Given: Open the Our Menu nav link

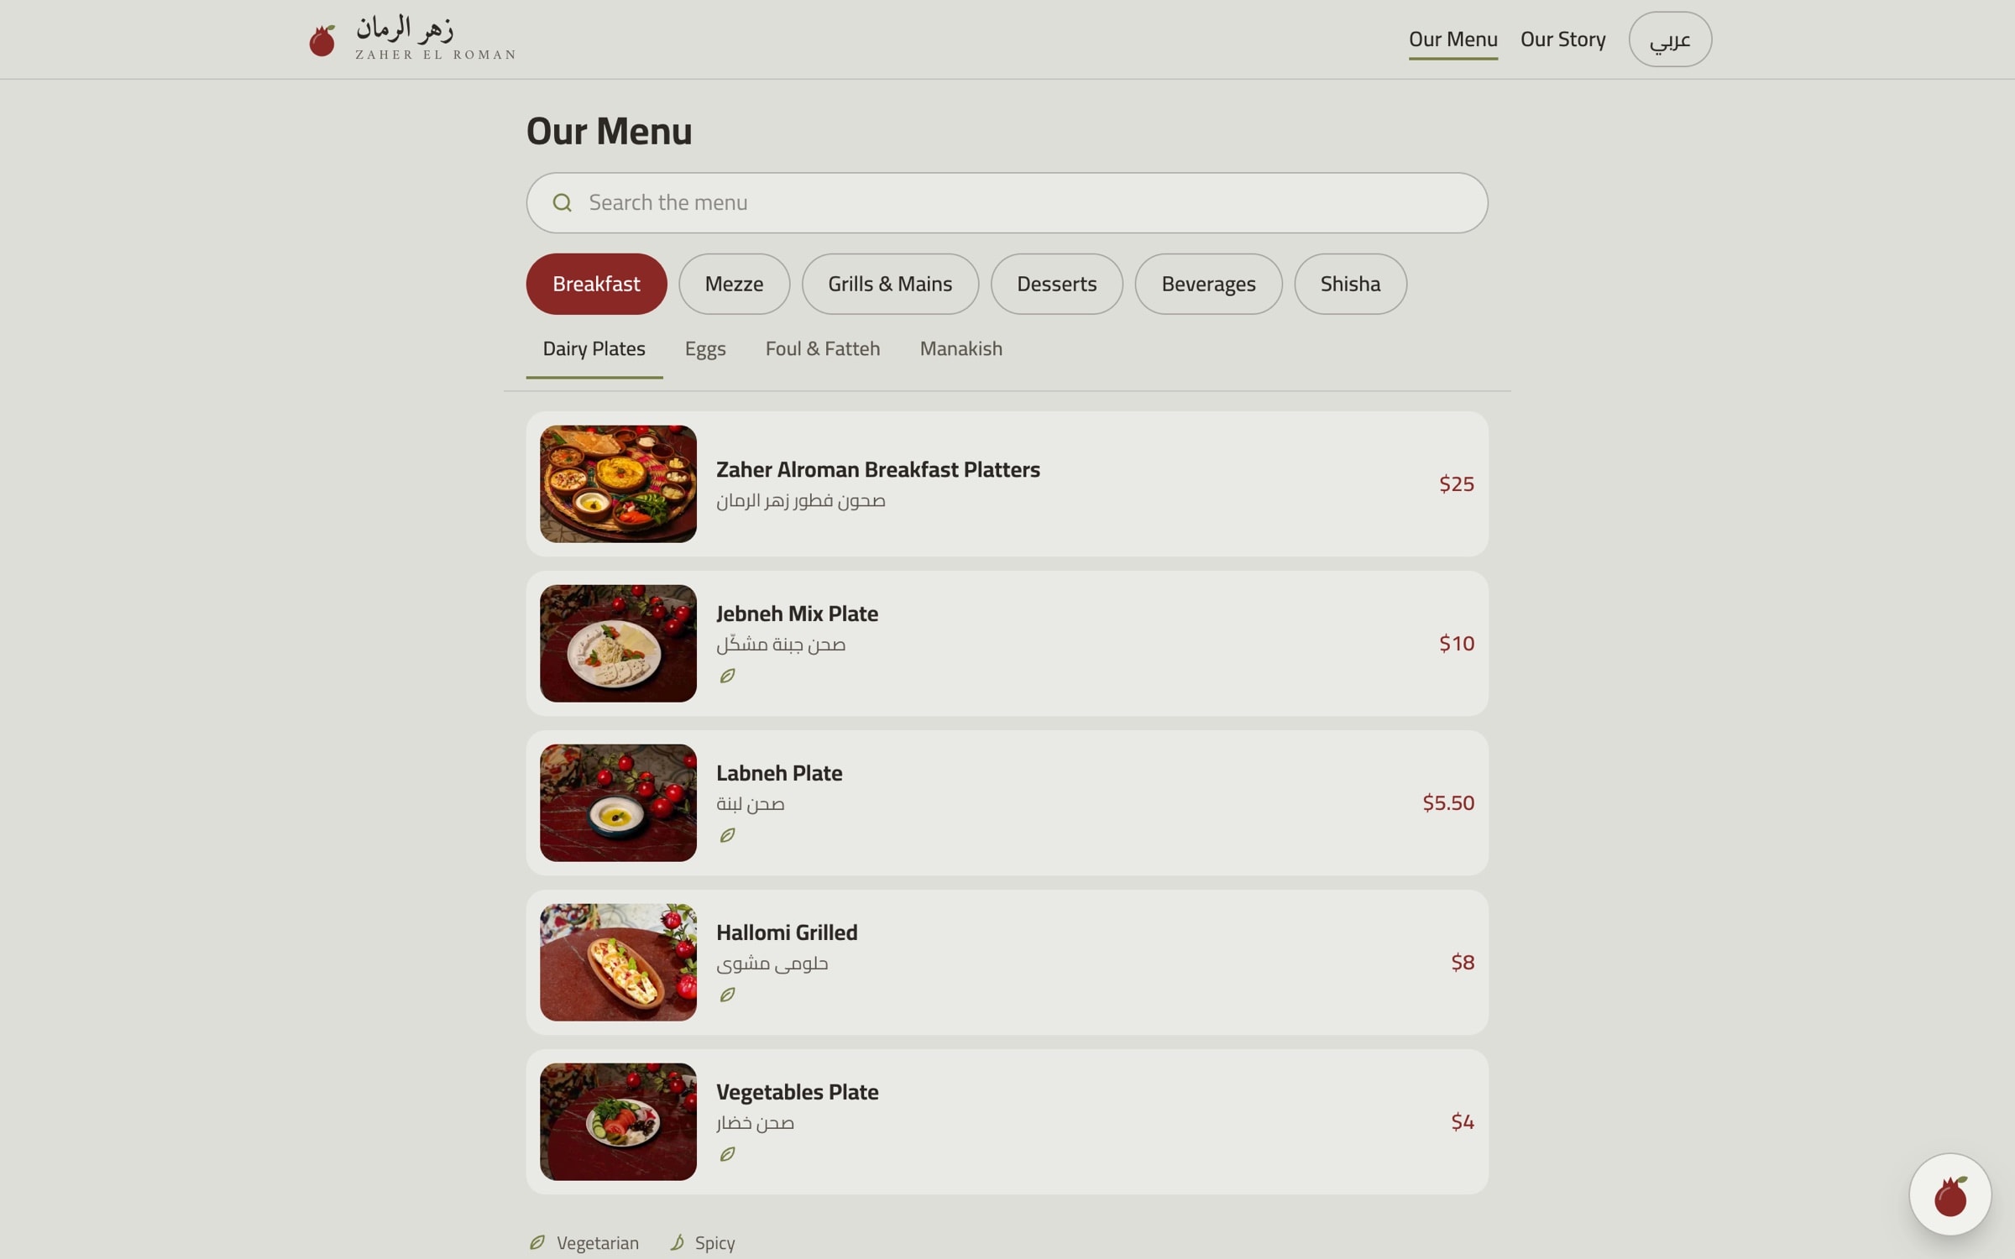Looking at the screenshot, I should (x=1452, y=39).
